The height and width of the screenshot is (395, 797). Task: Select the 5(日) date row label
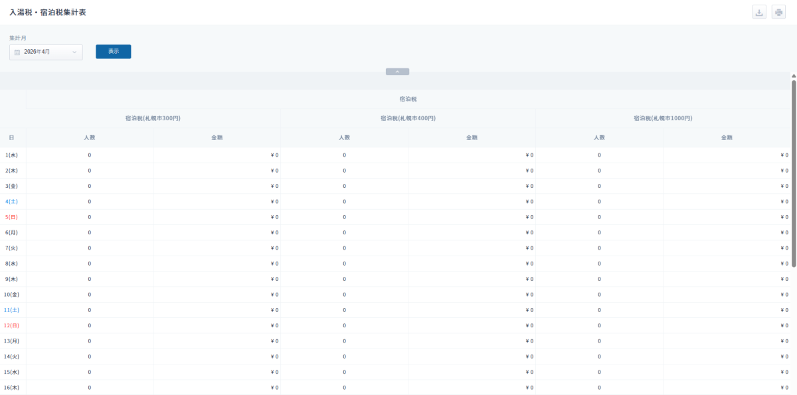tap(11, 217)
